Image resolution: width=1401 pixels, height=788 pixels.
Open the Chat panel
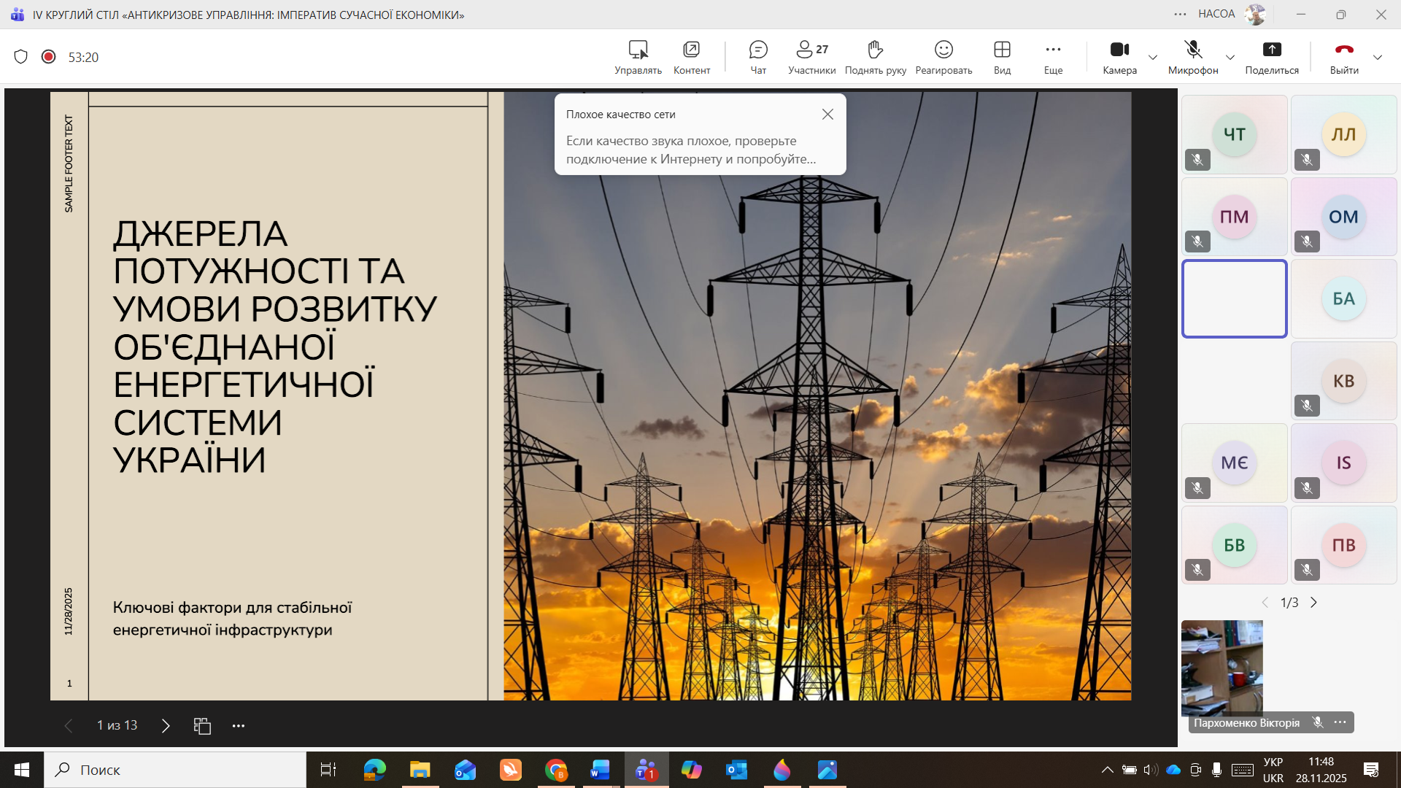coord(758,57)
